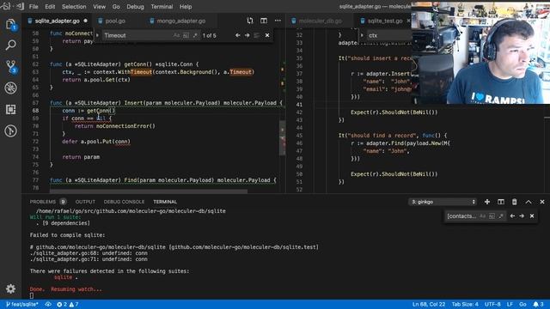Open notifications bell in status bar
The image size is (550, 309).
click(x=538, y=305)
